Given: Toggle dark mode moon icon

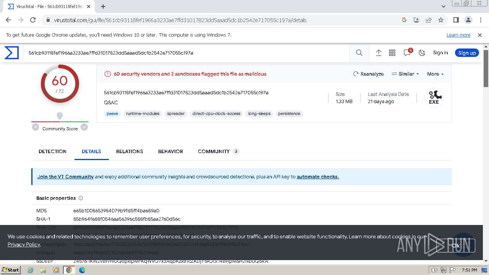Looking at the screenshot, I should click(422, 53).
